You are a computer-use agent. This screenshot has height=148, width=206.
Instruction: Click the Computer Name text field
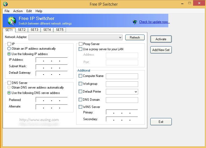(122, 76)
